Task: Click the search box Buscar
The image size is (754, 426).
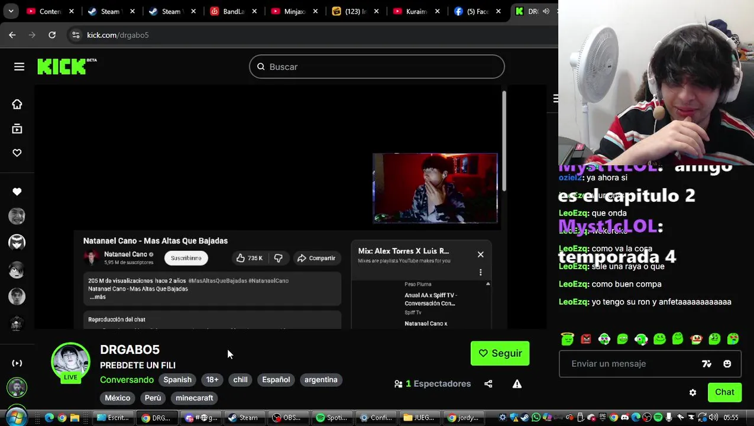Action: tap(377, 67)
